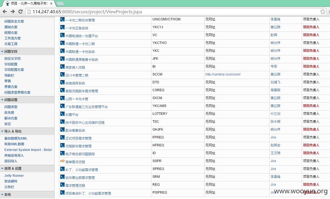Open 备份数据为XML in the sidebar

[x=16, y=138]
